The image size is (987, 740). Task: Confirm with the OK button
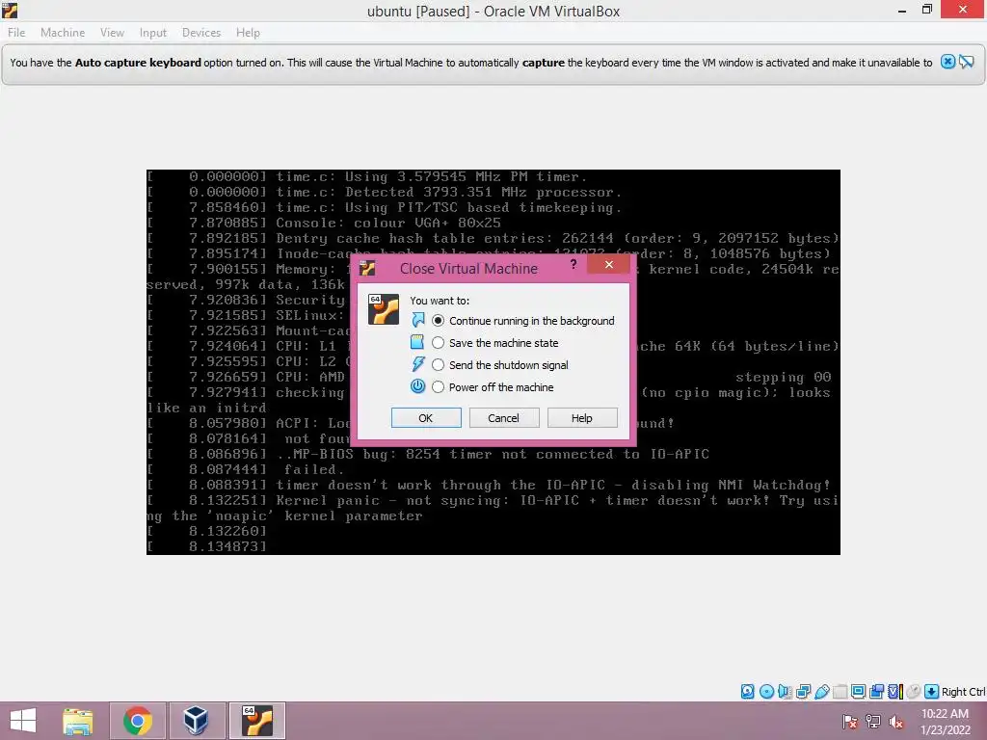pos(426,418)
